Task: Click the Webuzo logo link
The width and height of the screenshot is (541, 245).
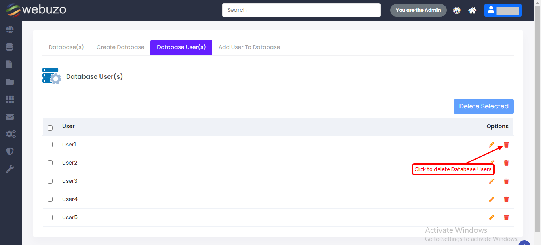Action: click(x=36, y=10)
